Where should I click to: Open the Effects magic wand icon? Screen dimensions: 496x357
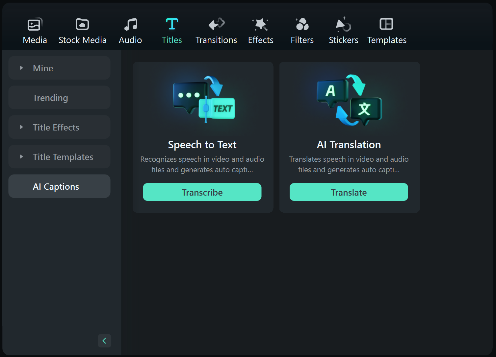click(260, 25)
